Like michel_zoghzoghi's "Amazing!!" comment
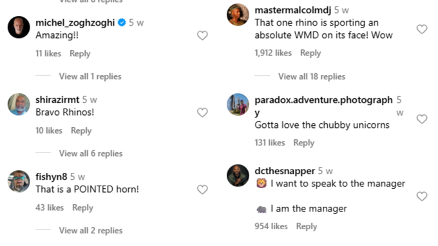 (x=202, y=36)
